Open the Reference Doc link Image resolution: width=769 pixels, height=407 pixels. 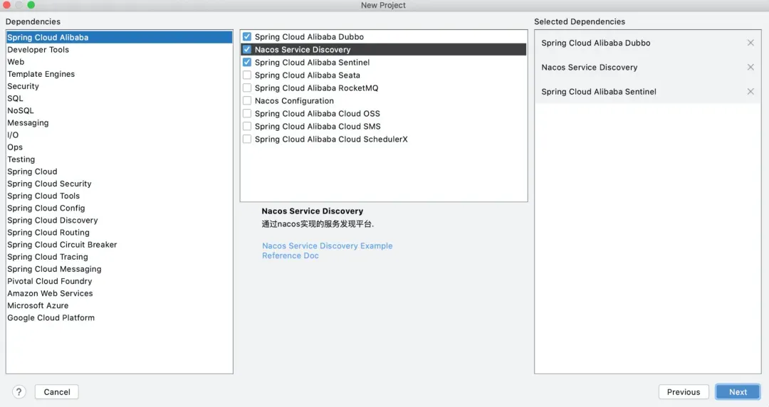click(x=291, y=255)
